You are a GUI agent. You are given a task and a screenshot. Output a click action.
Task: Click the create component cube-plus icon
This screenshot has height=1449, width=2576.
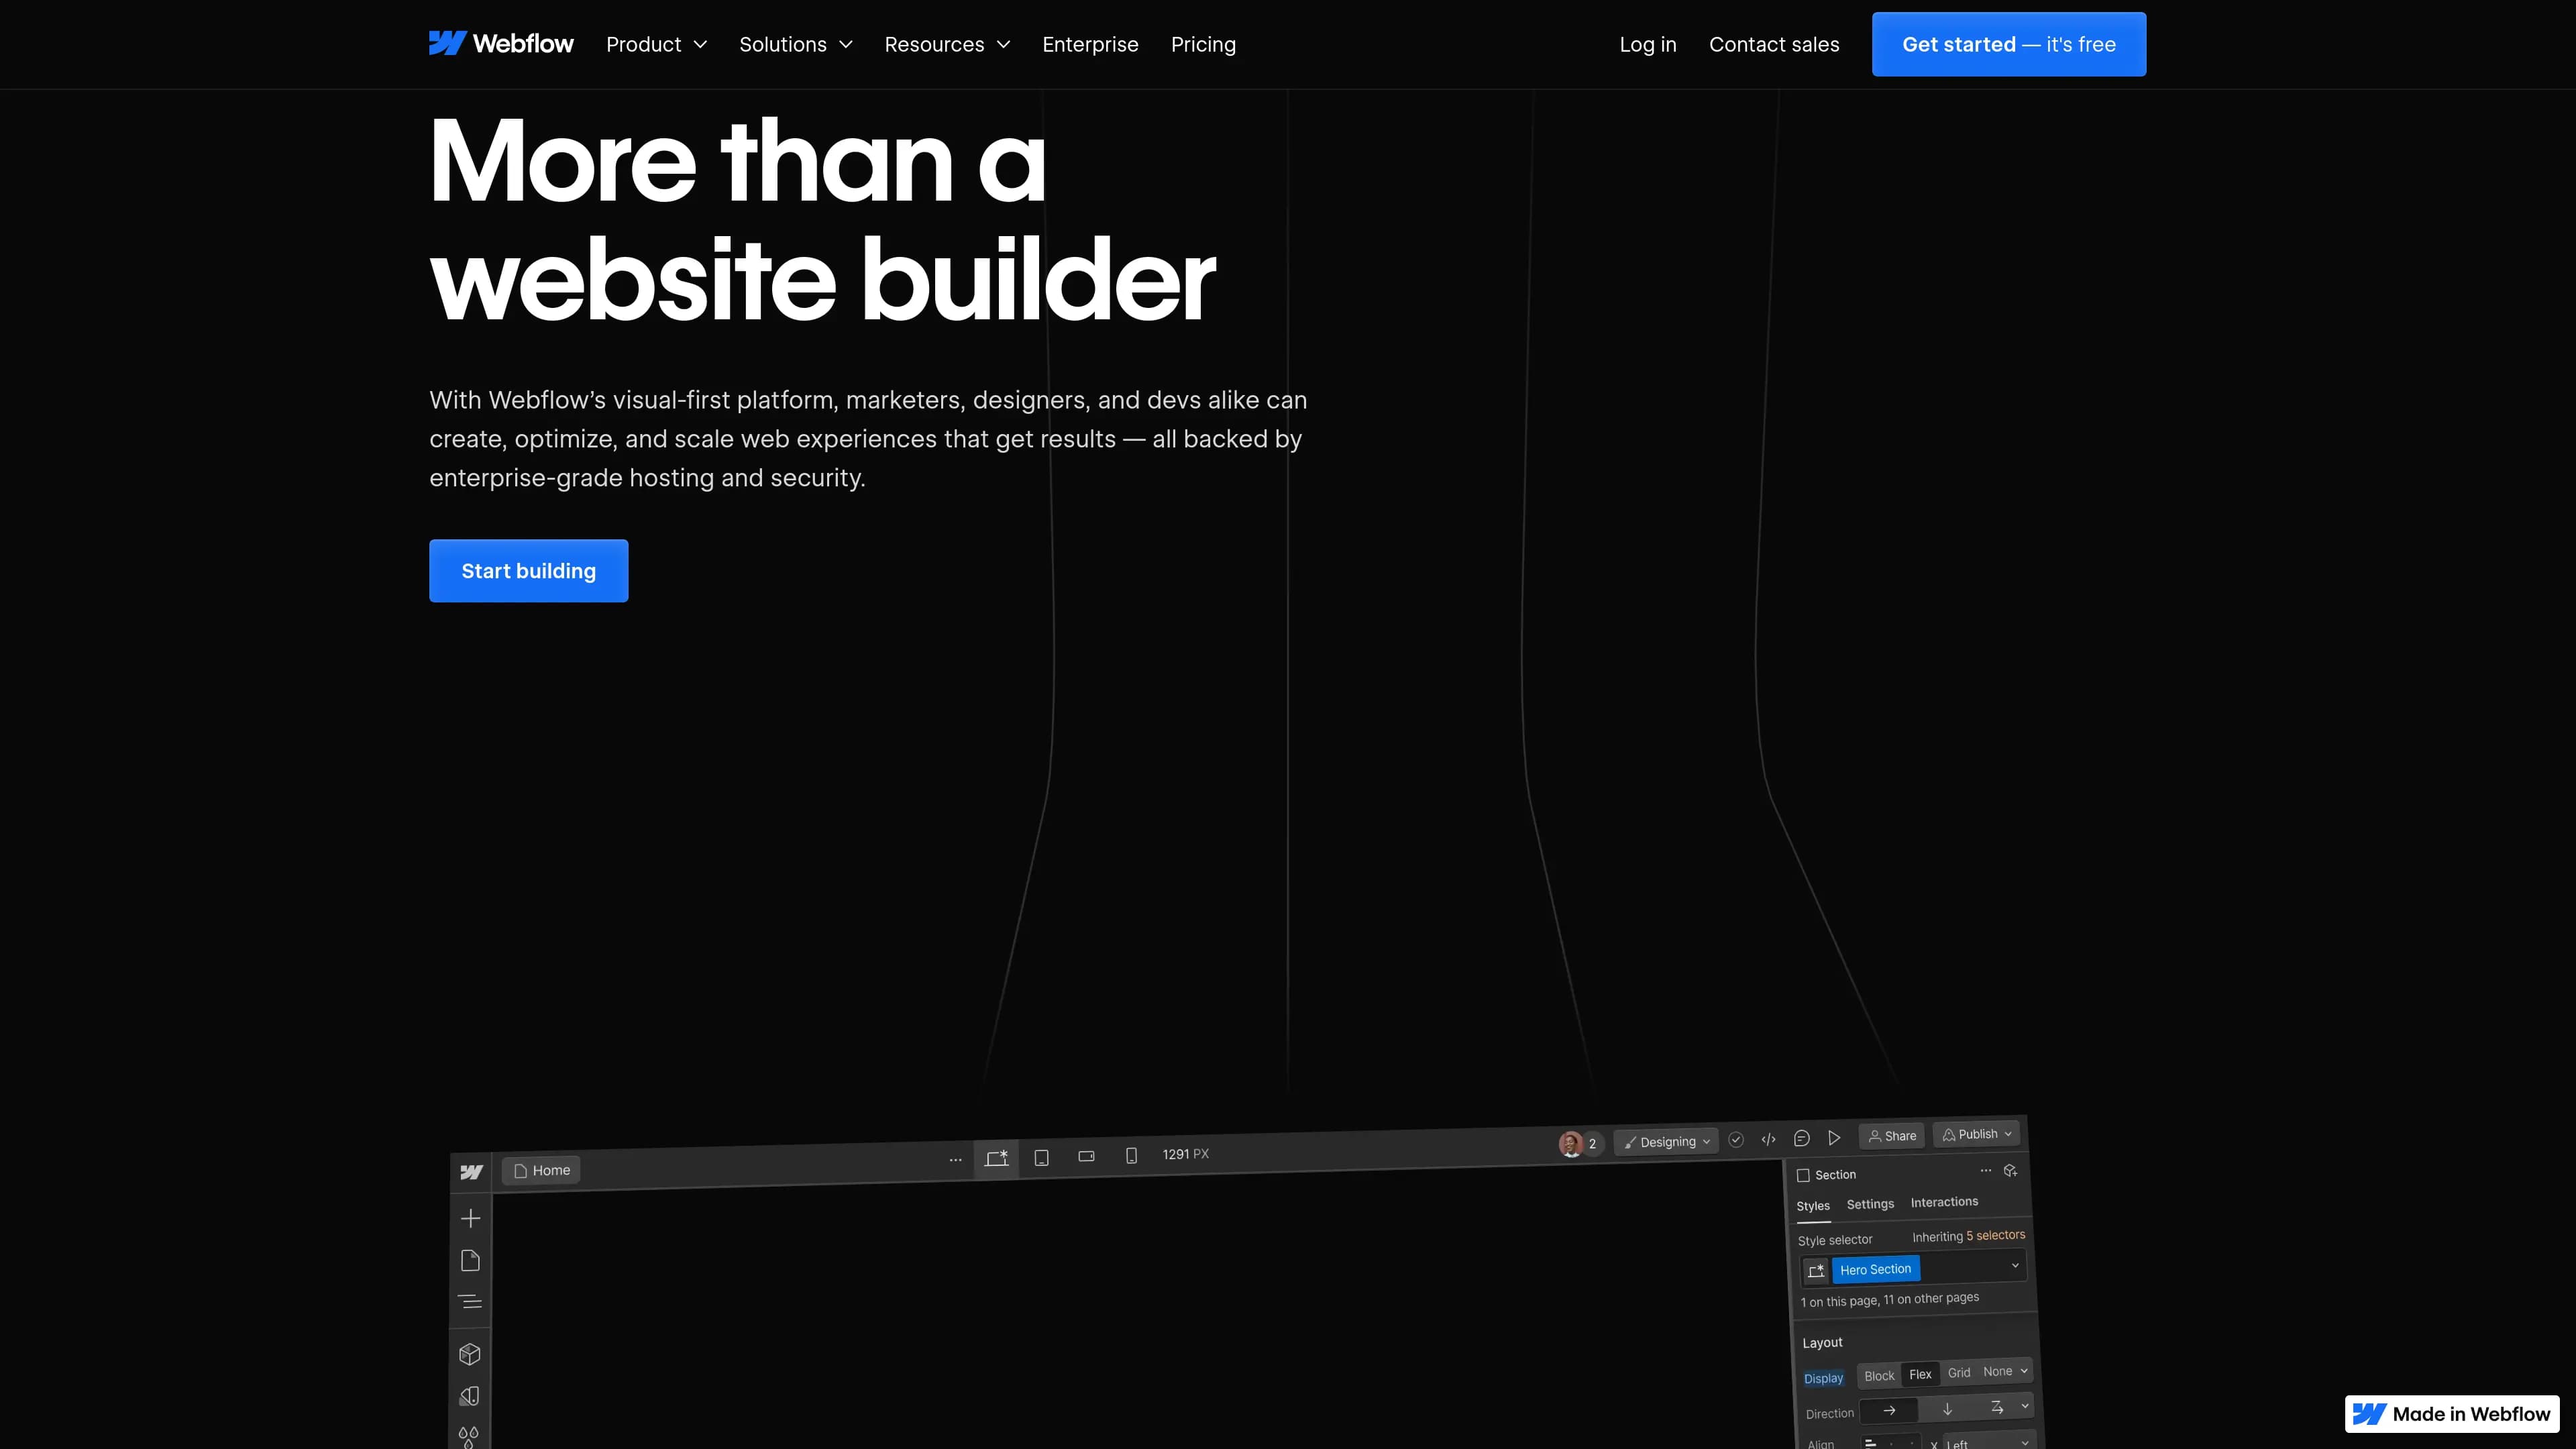[x=2010, y=1170]
